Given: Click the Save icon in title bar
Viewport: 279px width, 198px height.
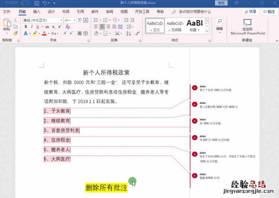Looking at the screenshot, I should tap(37, 3).
